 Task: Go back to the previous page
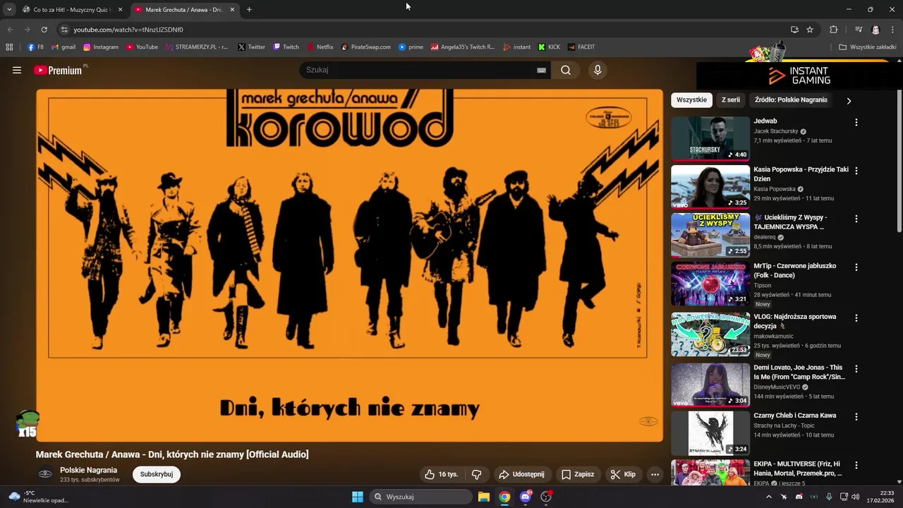10,30
